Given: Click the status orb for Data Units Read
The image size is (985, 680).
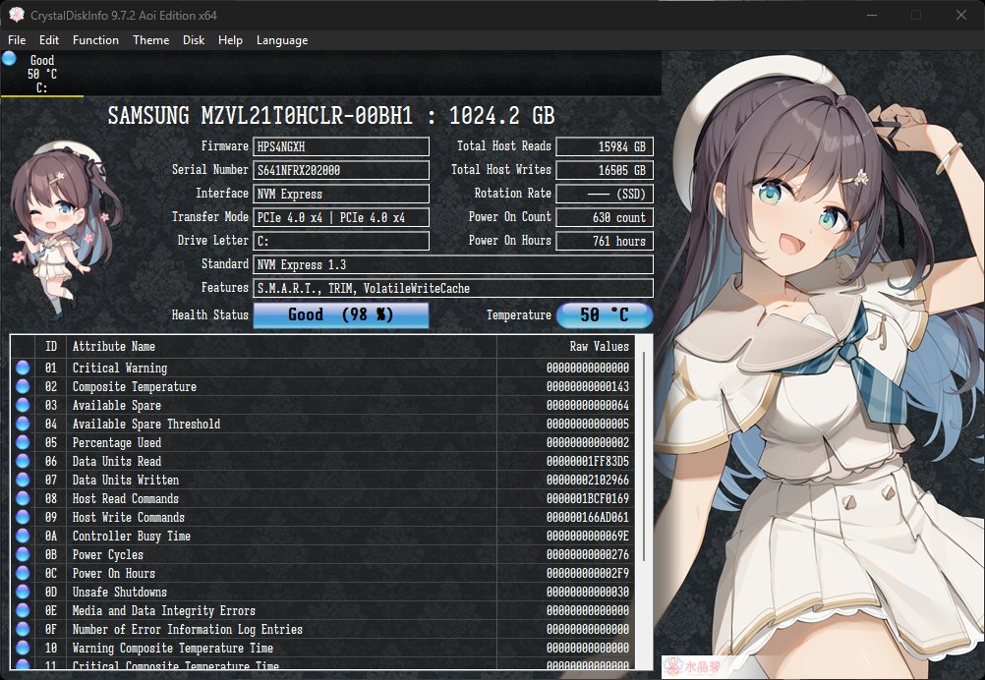Looking at the screenshot, I should point(23,461).
